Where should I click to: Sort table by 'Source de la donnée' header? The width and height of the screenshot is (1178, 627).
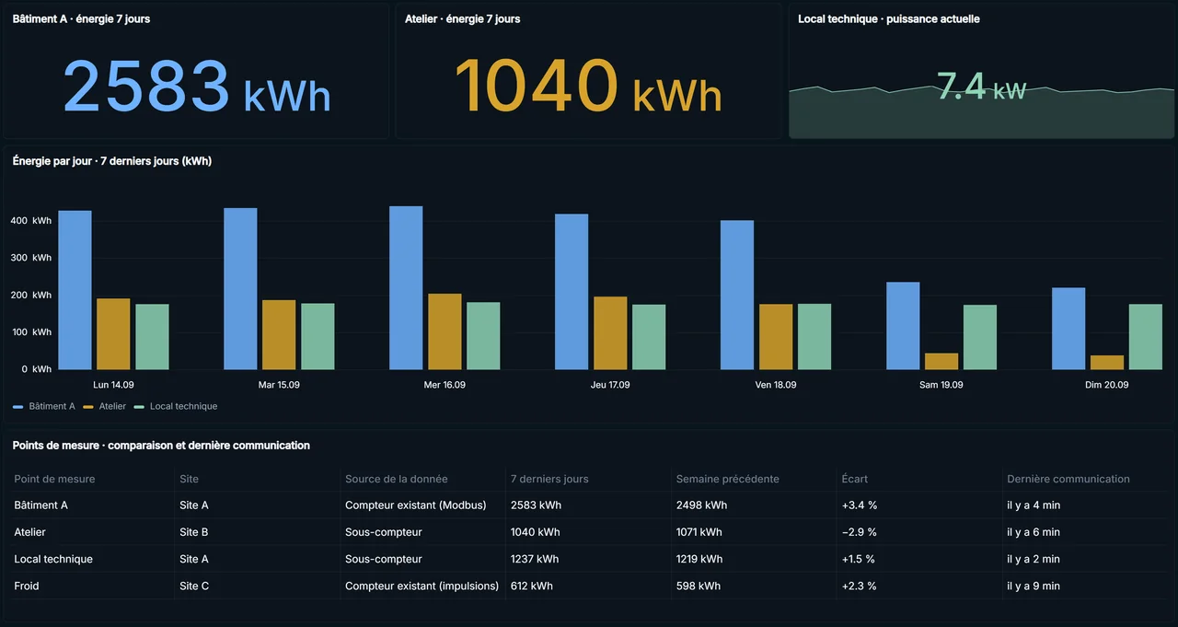click(397, 479)
